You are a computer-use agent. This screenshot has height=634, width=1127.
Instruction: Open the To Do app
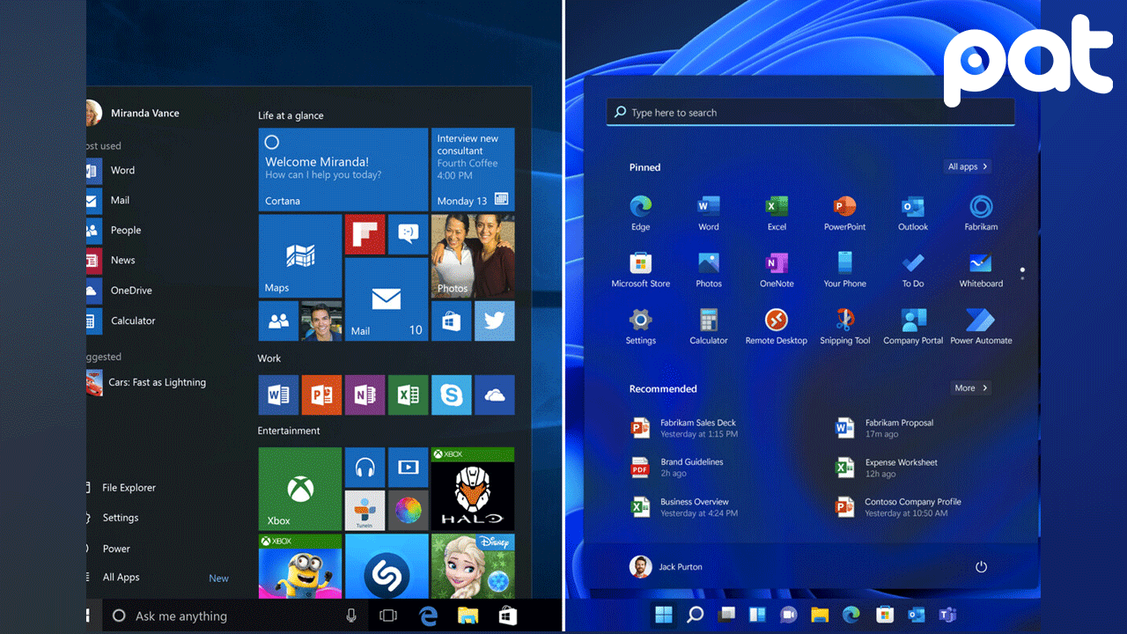913,270
